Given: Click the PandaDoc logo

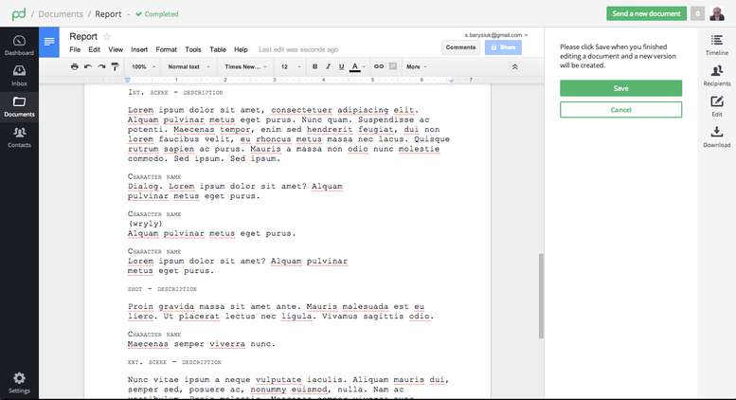Looking at the screenshot, I should tap(19, 14).
